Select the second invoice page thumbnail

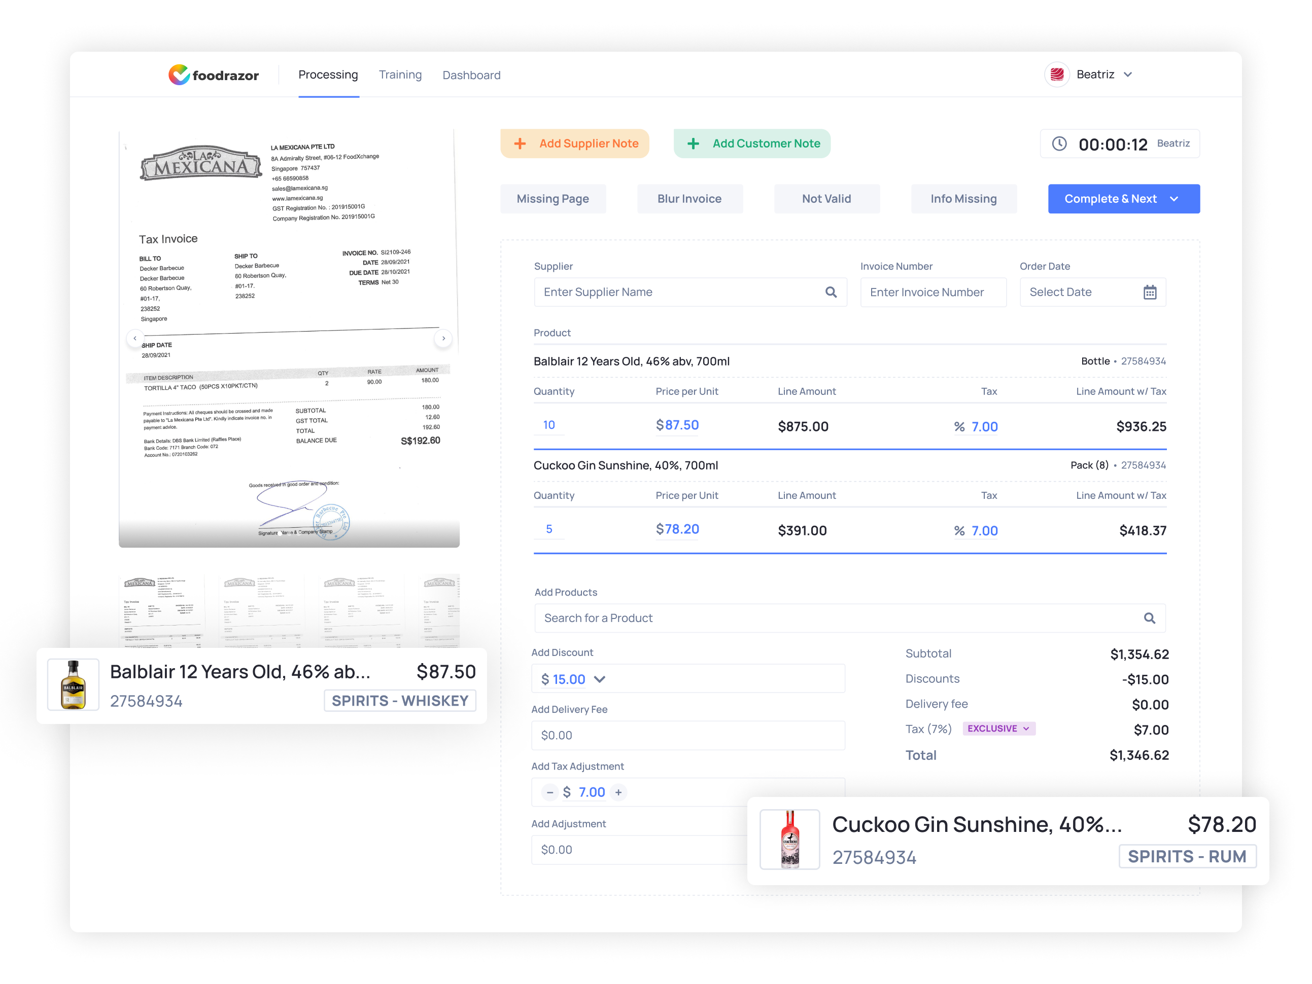(x=261, y=610)
